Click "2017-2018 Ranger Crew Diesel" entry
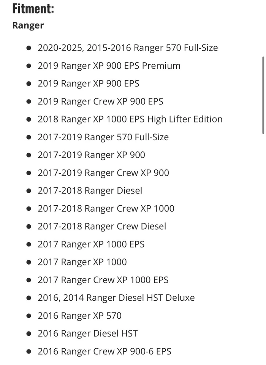This screenshot has height=365, width=266. pos(102,227)
